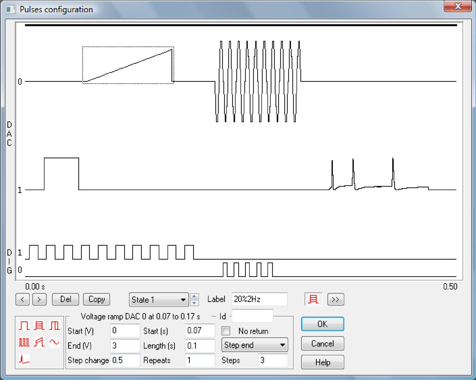The width and height of the screenshot is (476, 380).
Task: Open Help for pulses configuration
Action: [x=322, y=362]
